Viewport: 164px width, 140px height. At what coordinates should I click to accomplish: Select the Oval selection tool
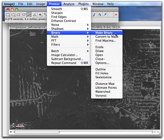pos(13,15)
